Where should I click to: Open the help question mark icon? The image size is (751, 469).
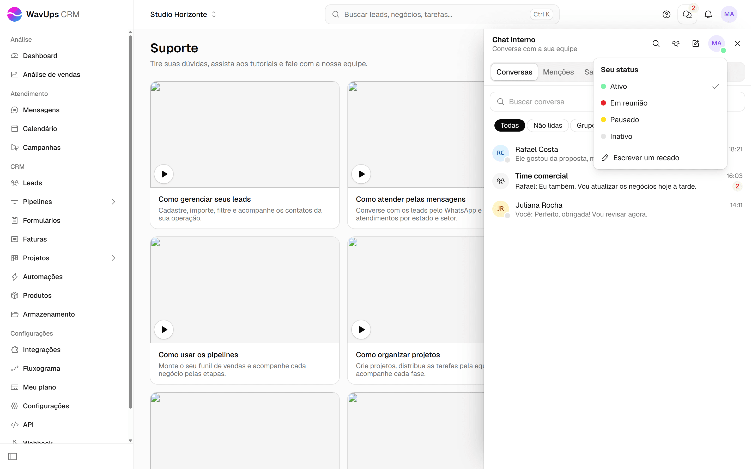click(x=666, y=14)
